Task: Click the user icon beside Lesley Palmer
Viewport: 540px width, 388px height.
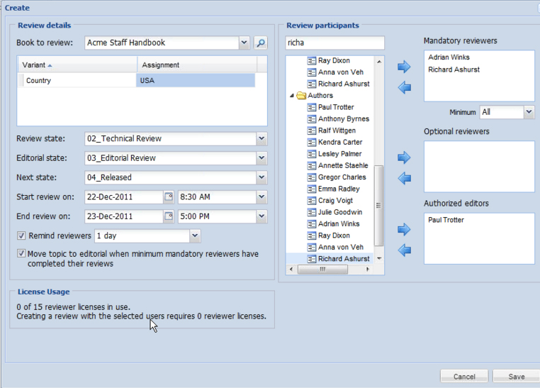Action: tap(311, 154)
